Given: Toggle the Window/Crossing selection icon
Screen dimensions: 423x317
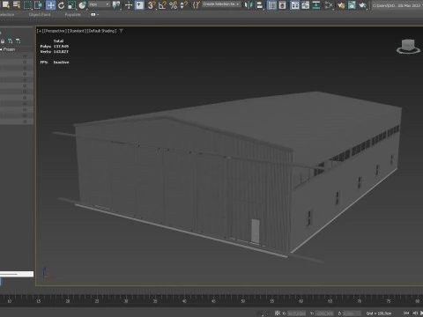Looking at the screenshot, I should pos(39,5).
